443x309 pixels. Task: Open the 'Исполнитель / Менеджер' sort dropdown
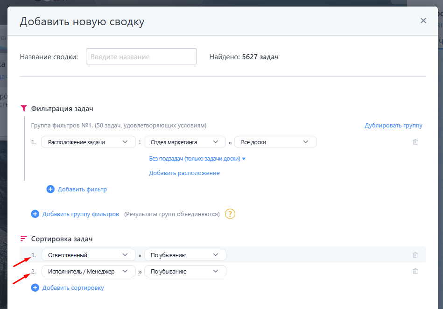(88, 272)
